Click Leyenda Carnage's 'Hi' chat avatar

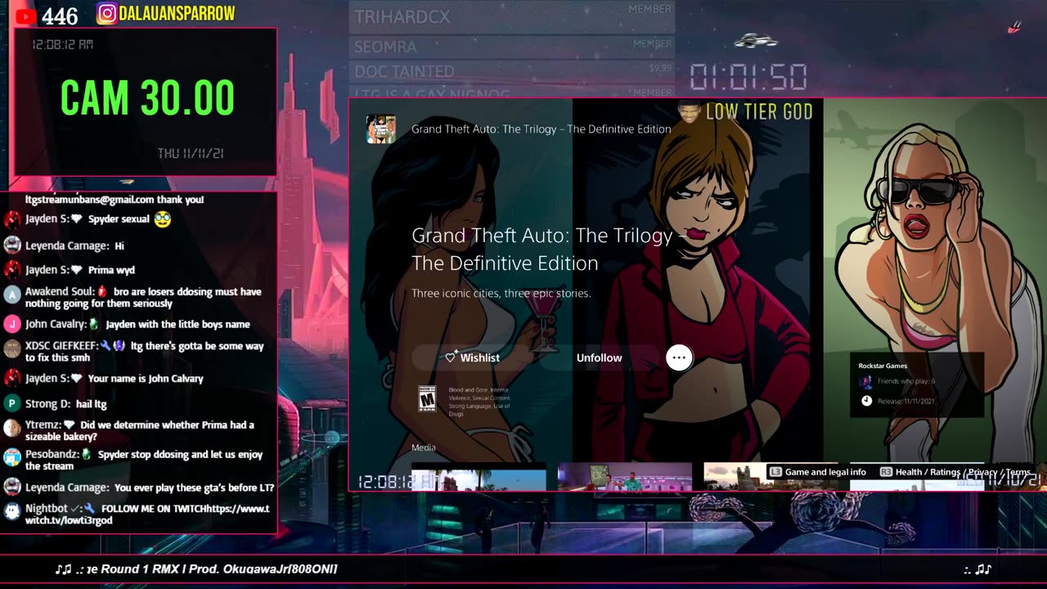tap(11, 245)
